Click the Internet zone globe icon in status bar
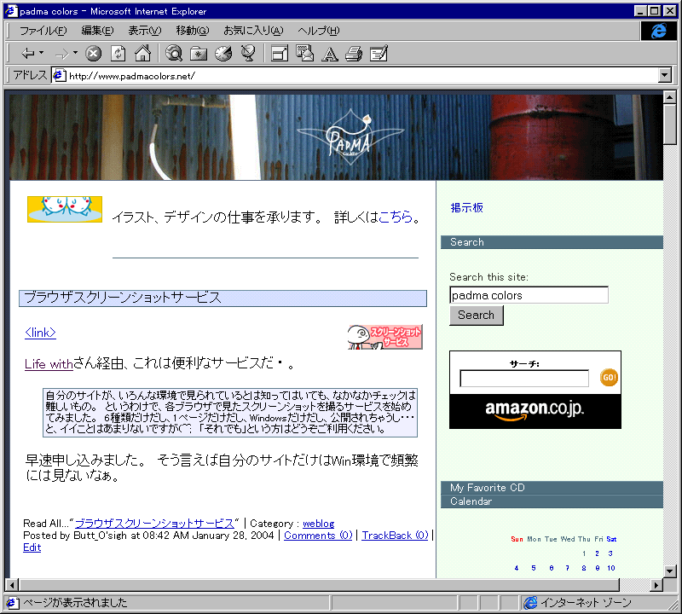 [x=530, y=603]
